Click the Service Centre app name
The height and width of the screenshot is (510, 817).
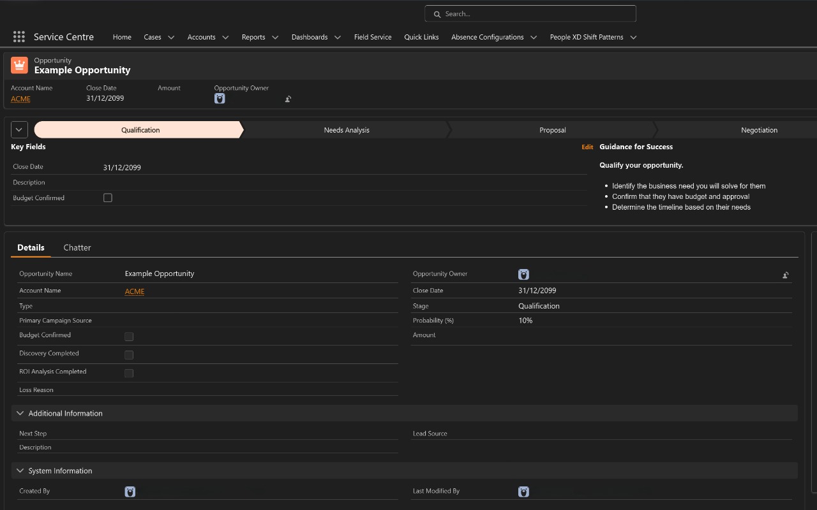[64, 37]
